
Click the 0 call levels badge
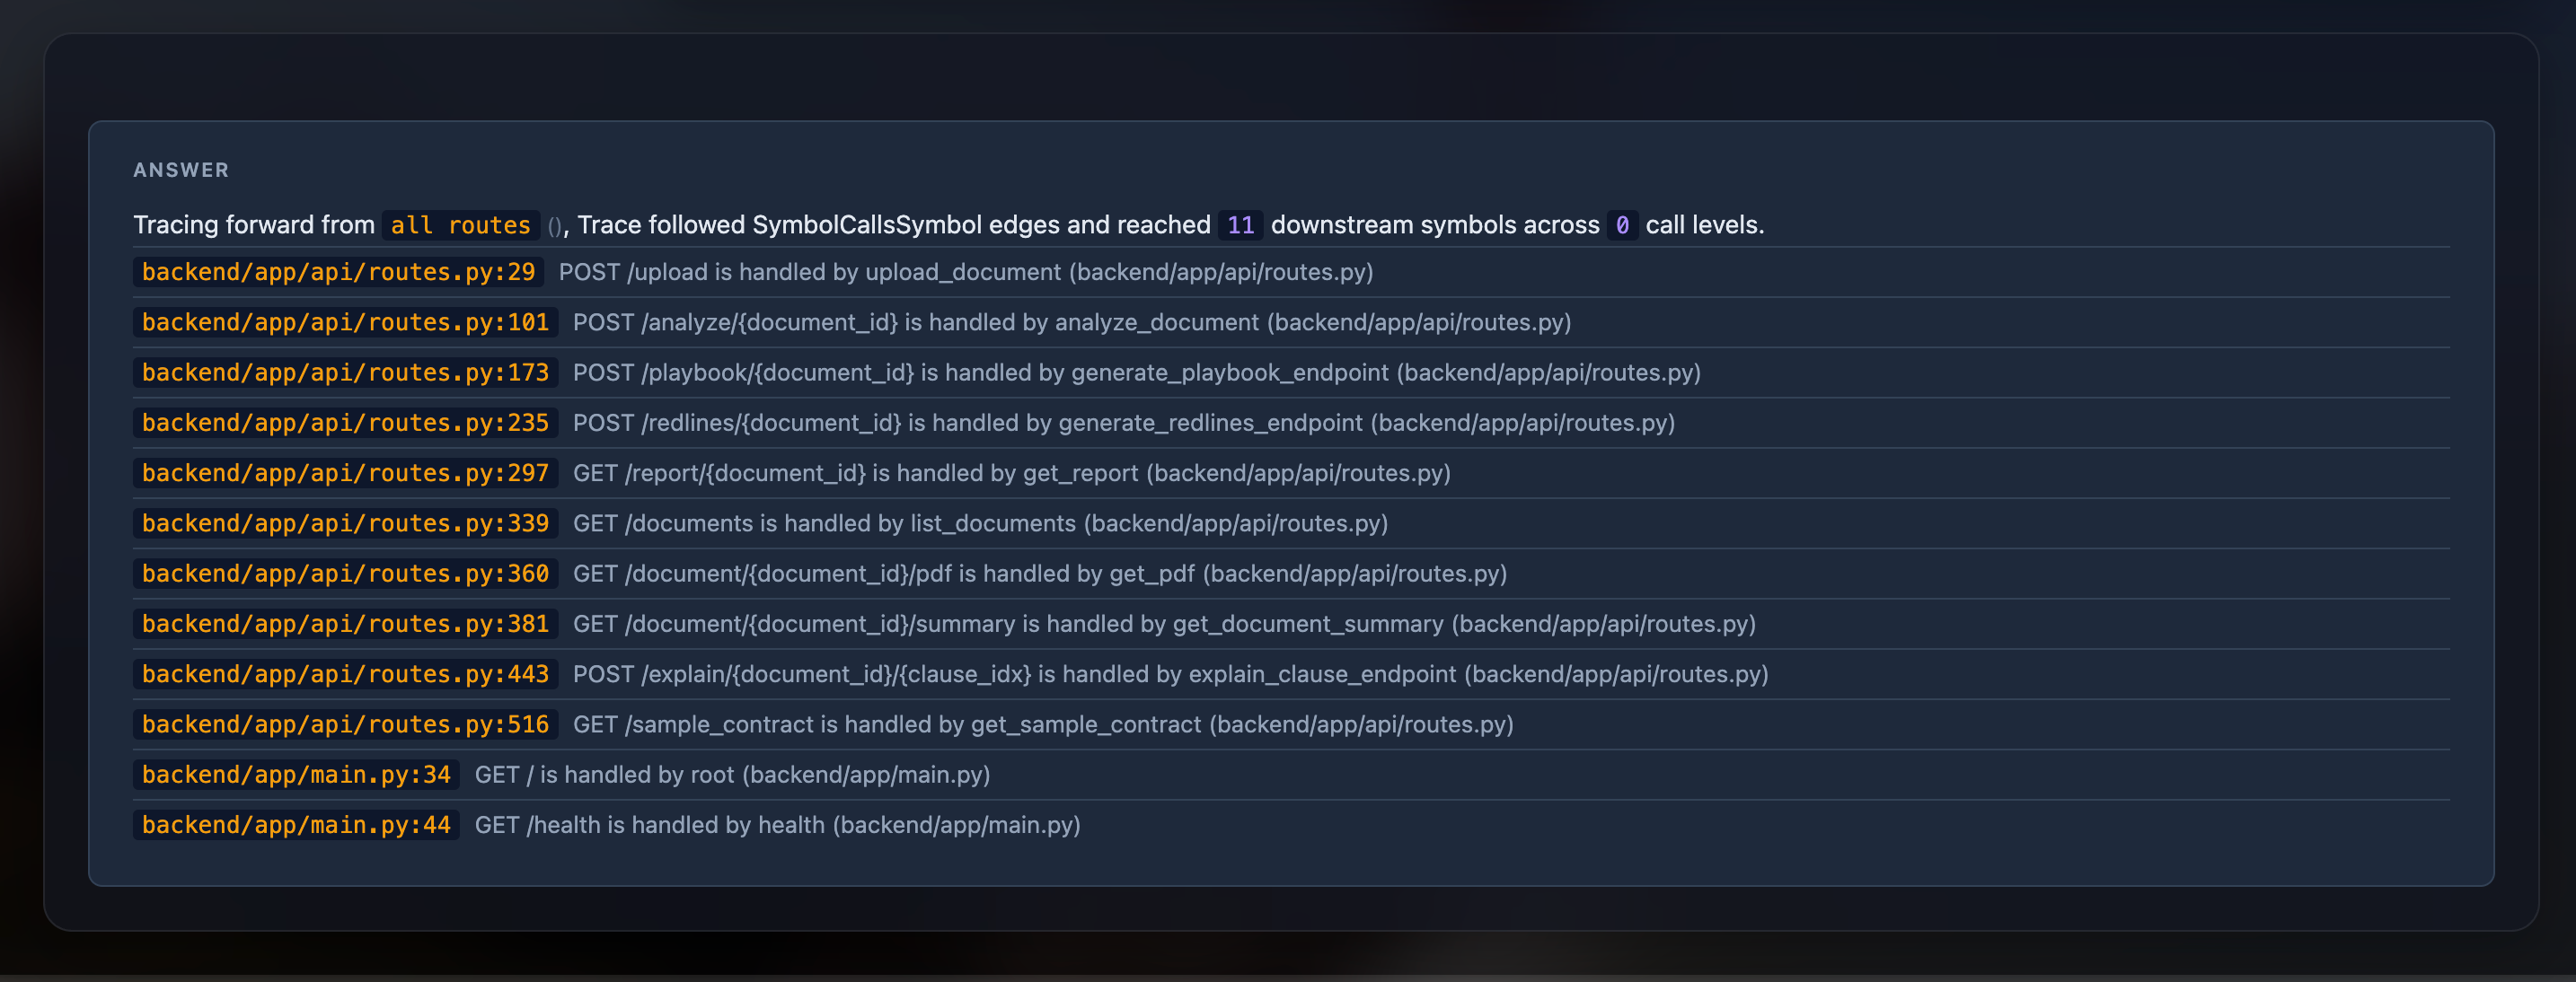click(x=1622, y=224)
